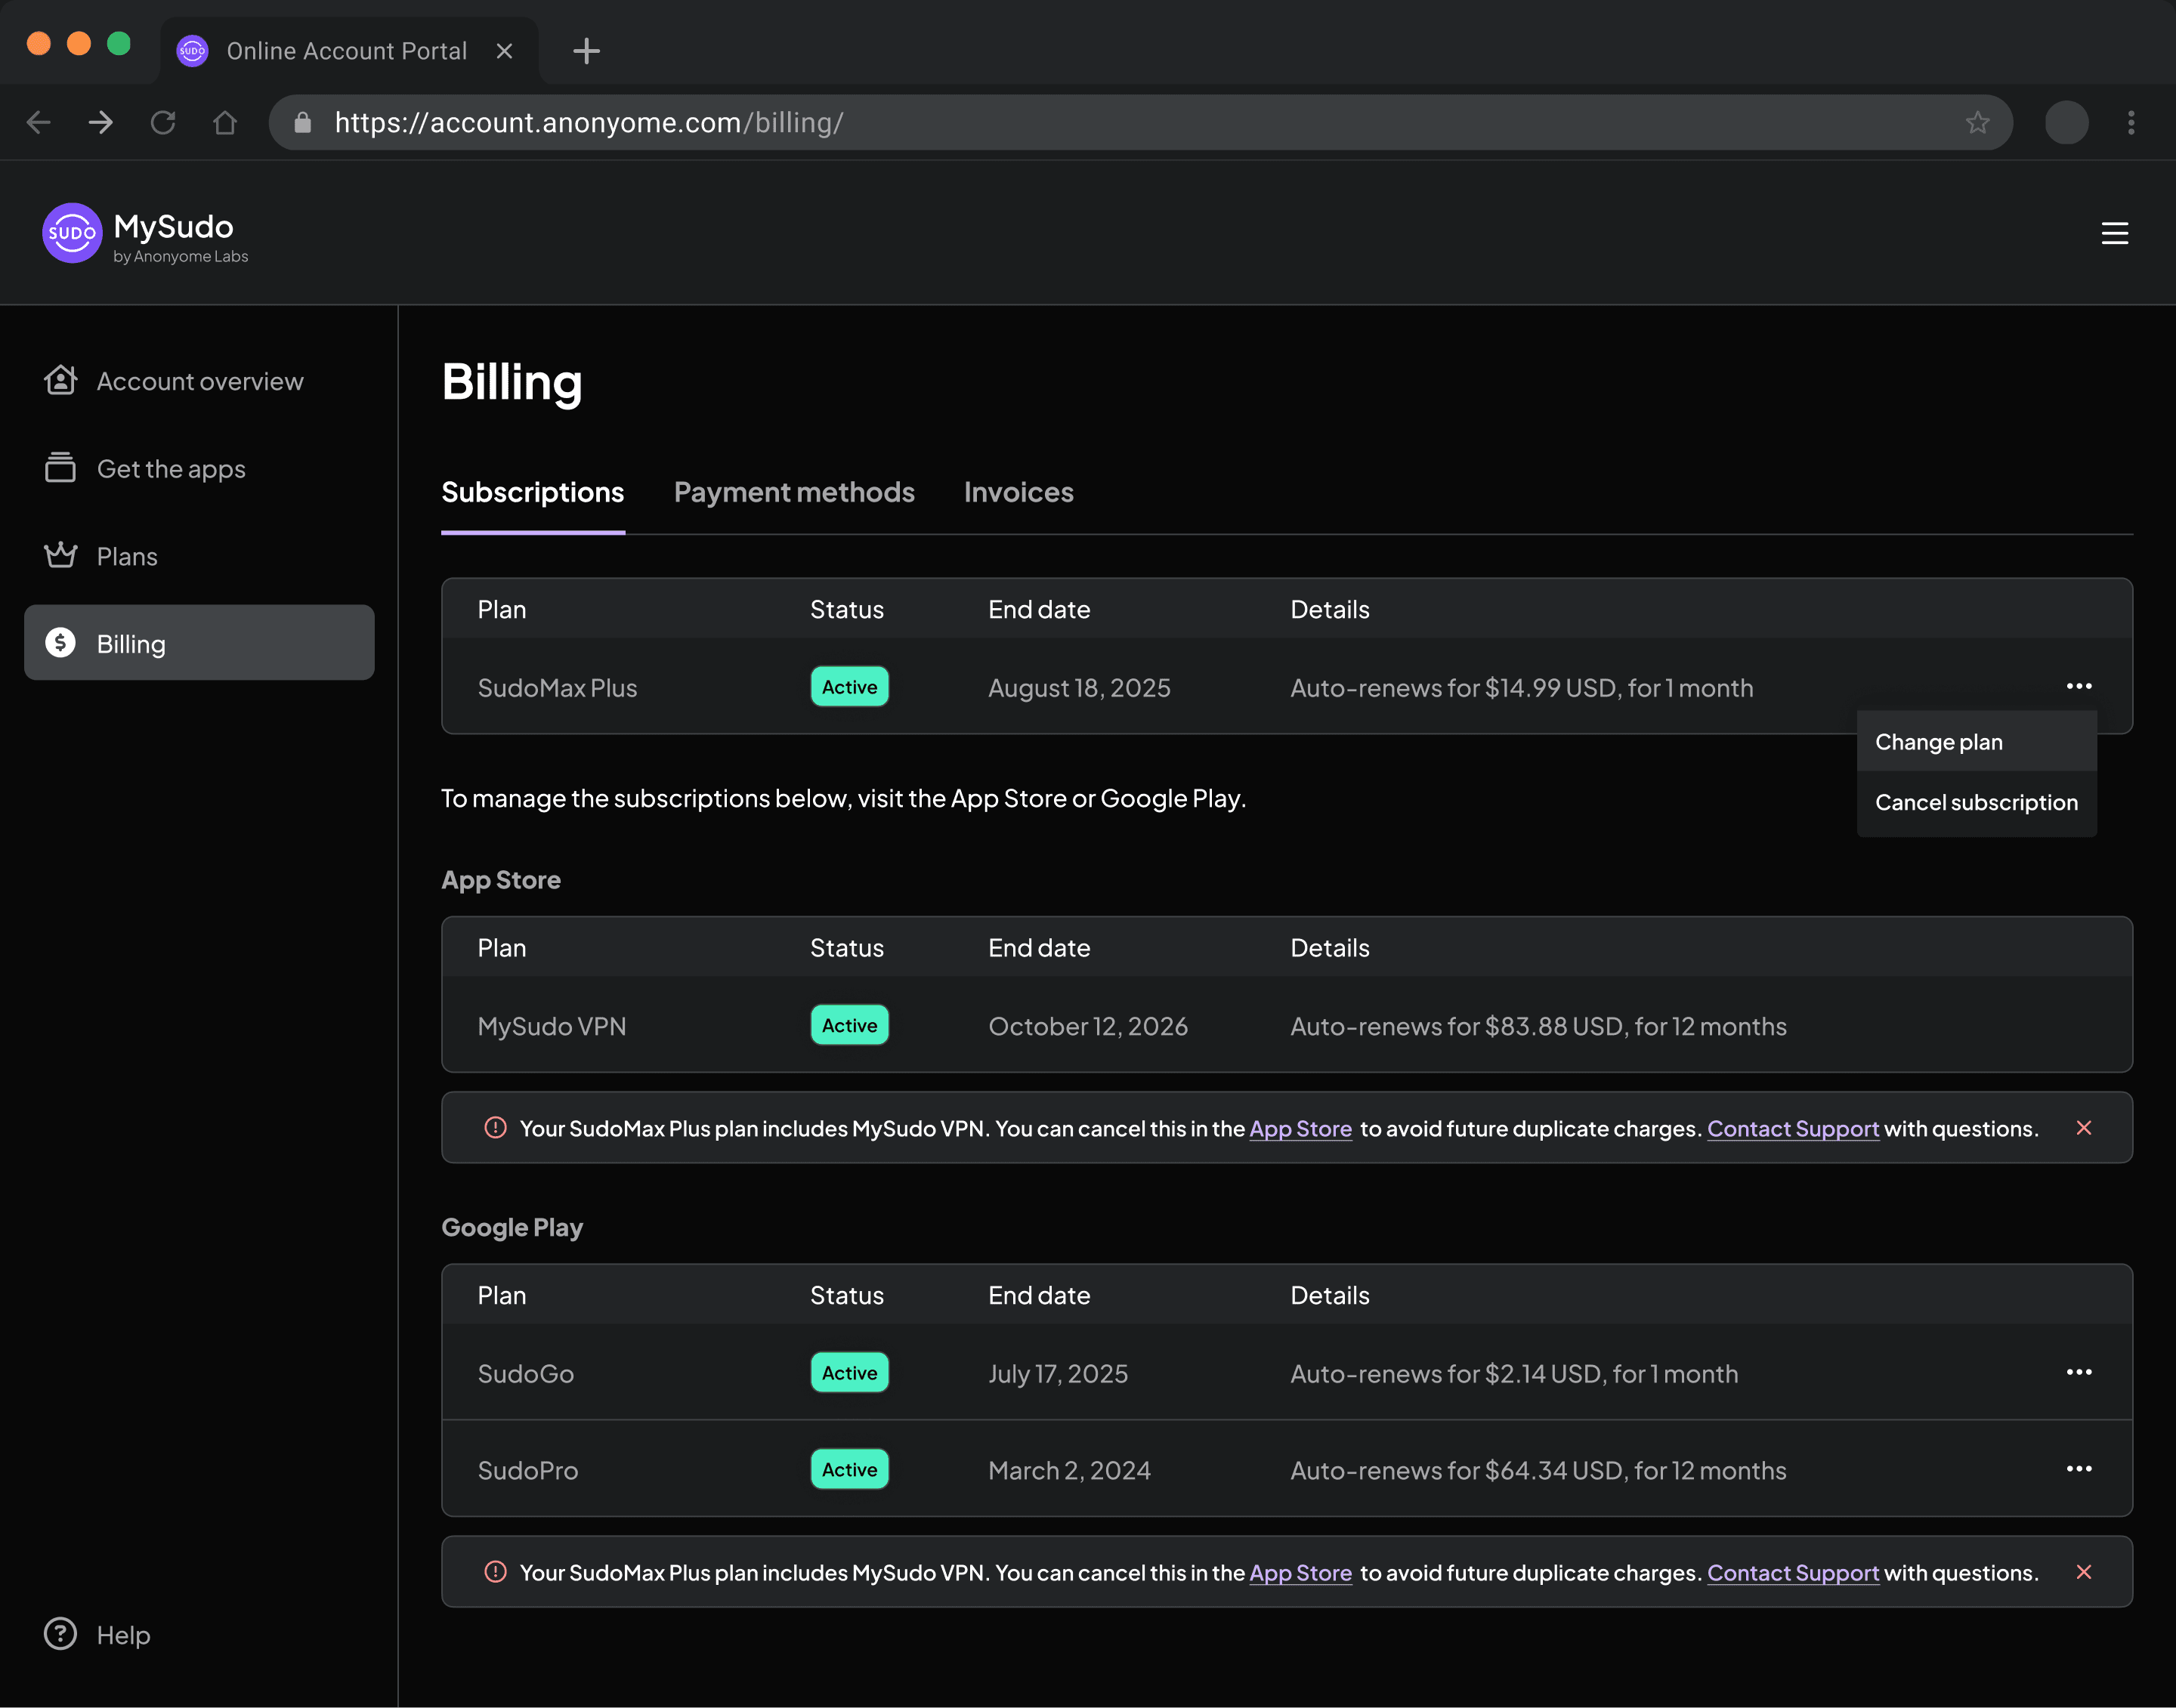Viewport: 2176px width, 1708px height.
Task: Open SudoGo row options ellipsis
Action: [x=2079, y=1372]
